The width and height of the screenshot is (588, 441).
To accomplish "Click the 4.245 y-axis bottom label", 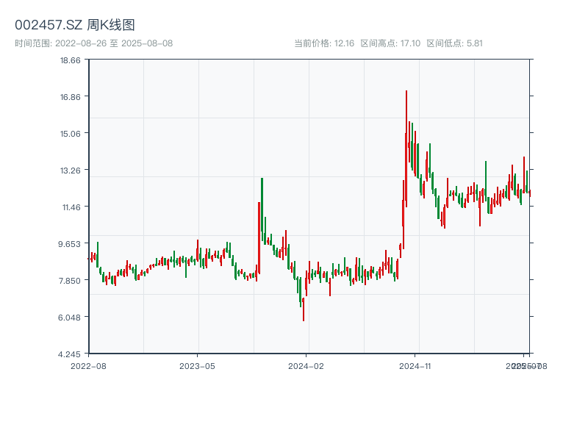I will pos(71,354).
